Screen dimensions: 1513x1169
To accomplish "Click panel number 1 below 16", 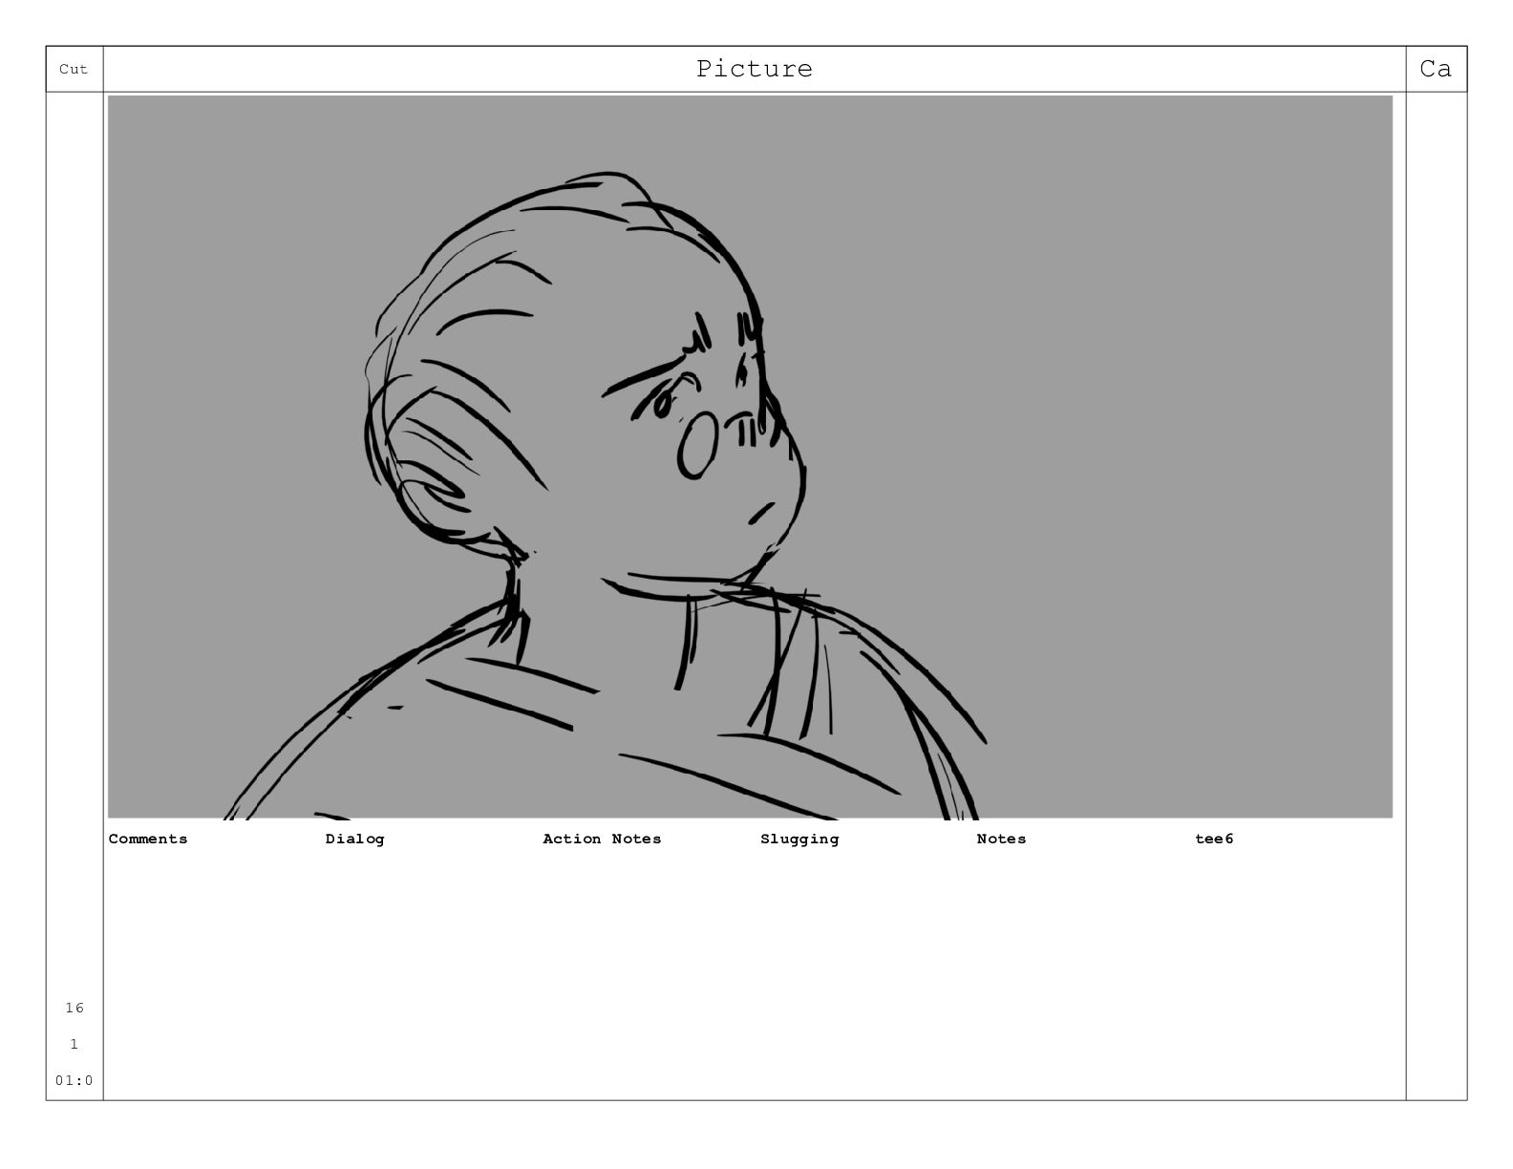I will click(x=74, y=1044).
